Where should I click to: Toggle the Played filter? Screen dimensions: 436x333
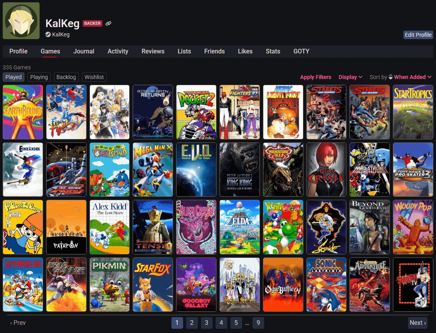point(13,77)
